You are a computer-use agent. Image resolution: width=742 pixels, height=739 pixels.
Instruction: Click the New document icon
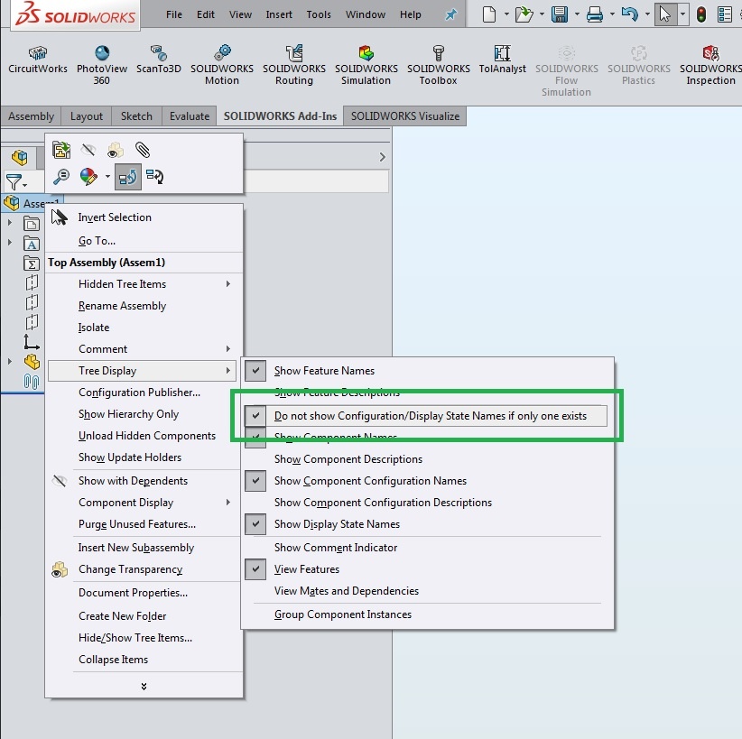click(x=489, y=14)
